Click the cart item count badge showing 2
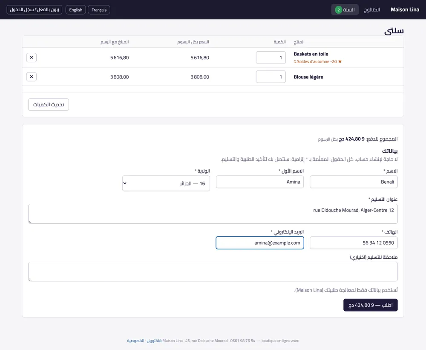 (339, 10)
